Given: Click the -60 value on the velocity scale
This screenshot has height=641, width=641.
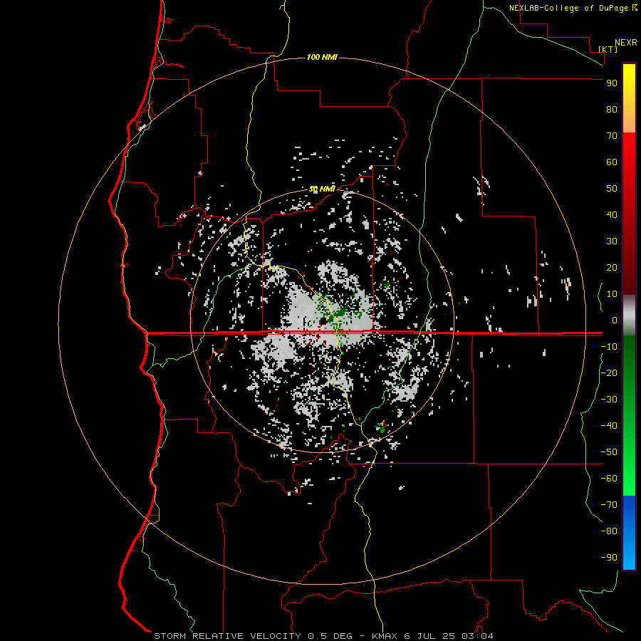Looking at the screenshot, I should click(x=609, y=479).
